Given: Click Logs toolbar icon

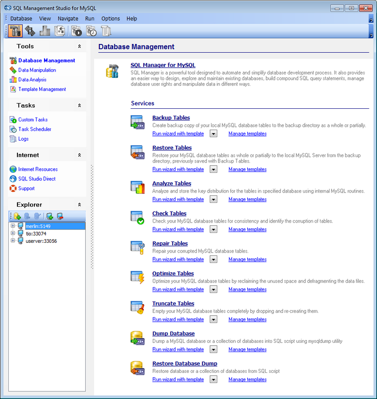Looking at the screenshot, I should [x=106, y=31].
